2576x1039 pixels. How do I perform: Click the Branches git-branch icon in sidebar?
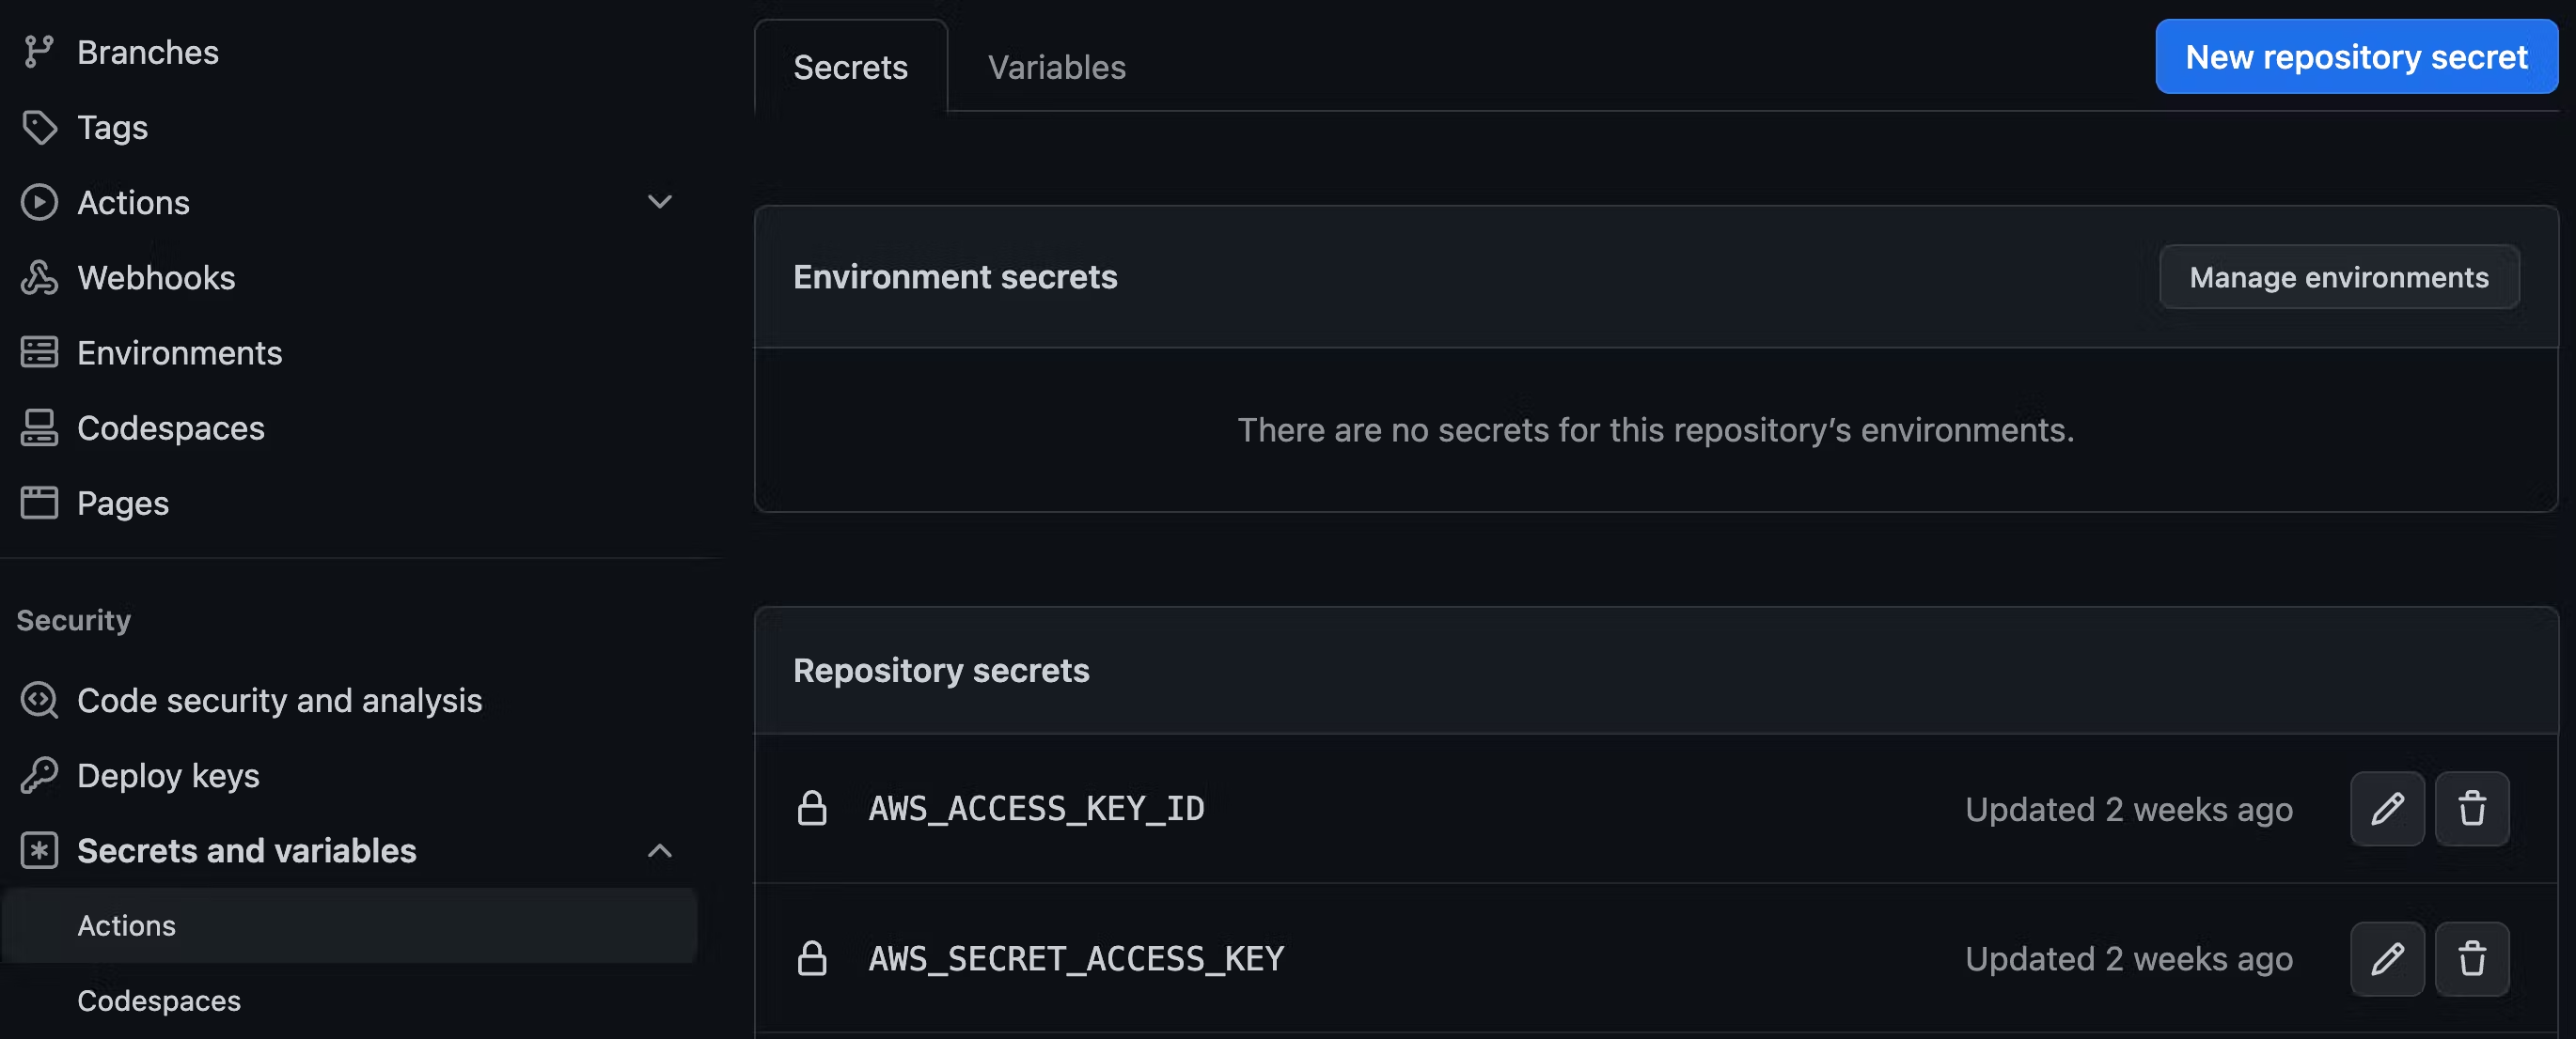coord(39,52)
